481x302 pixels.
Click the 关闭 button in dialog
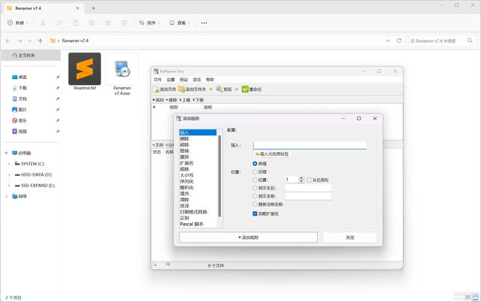pos(349,237)
